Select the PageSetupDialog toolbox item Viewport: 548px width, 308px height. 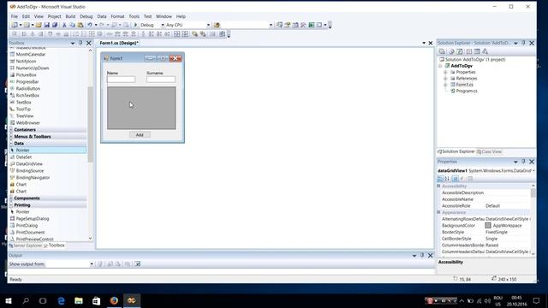click(x=33, y=219)
